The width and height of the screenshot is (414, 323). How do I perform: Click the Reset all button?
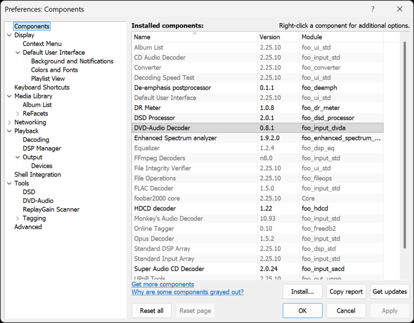tap(152, 311)
